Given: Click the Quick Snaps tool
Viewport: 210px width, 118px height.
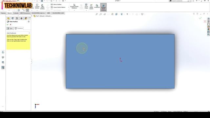Looking at the screenshot, I should 86,6.
